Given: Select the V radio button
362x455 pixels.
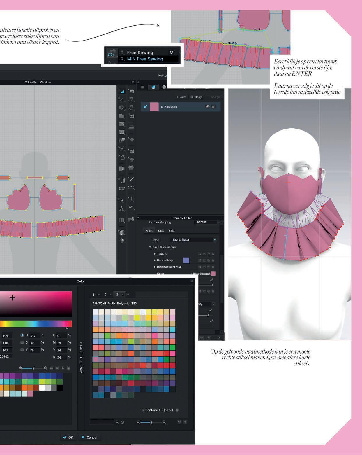Looking at the screenshot, I should (22, 349).
